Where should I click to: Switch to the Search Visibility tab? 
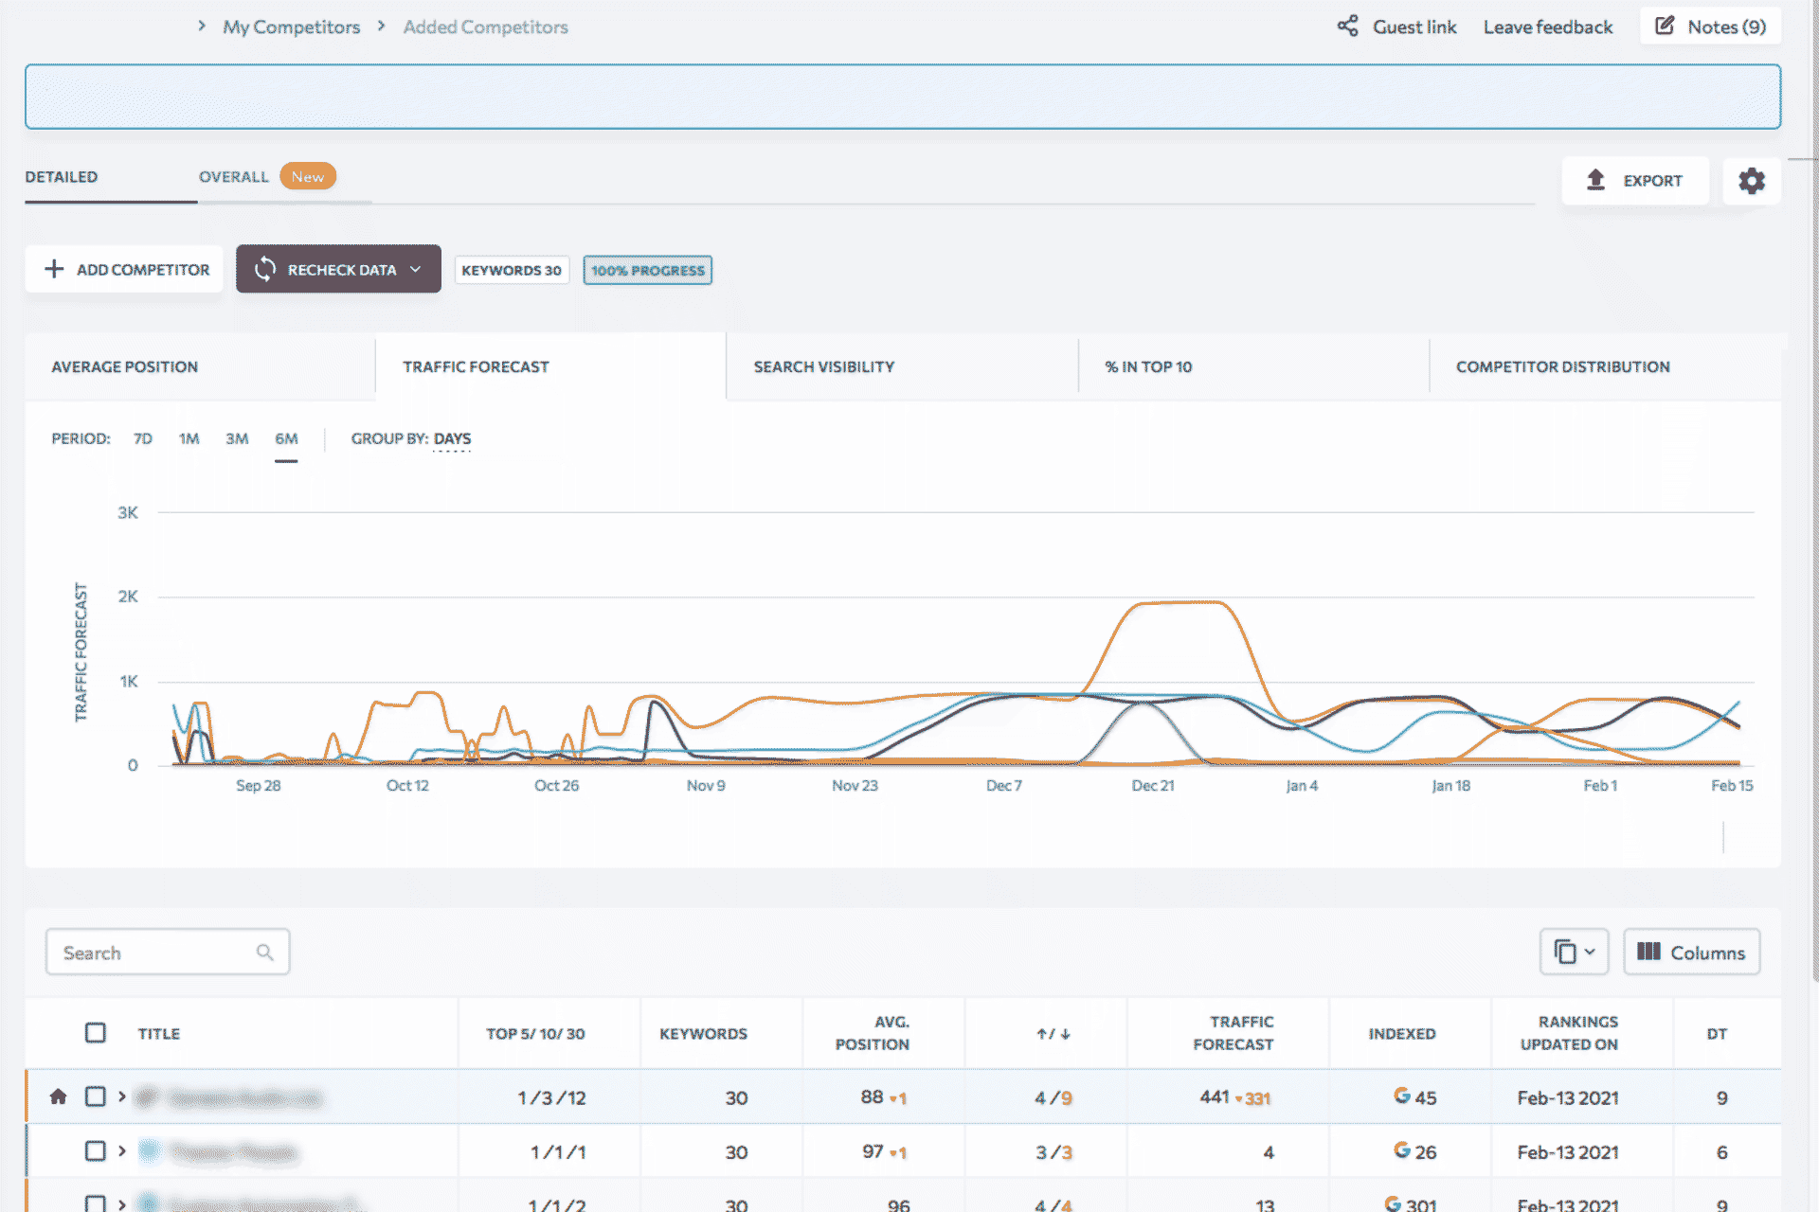[823, 366]
